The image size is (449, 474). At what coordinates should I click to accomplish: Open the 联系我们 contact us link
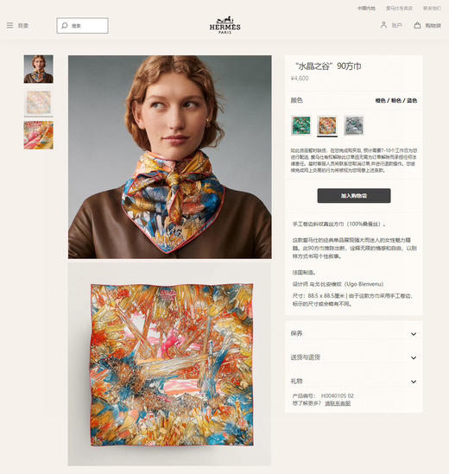(x=432, y=9)
